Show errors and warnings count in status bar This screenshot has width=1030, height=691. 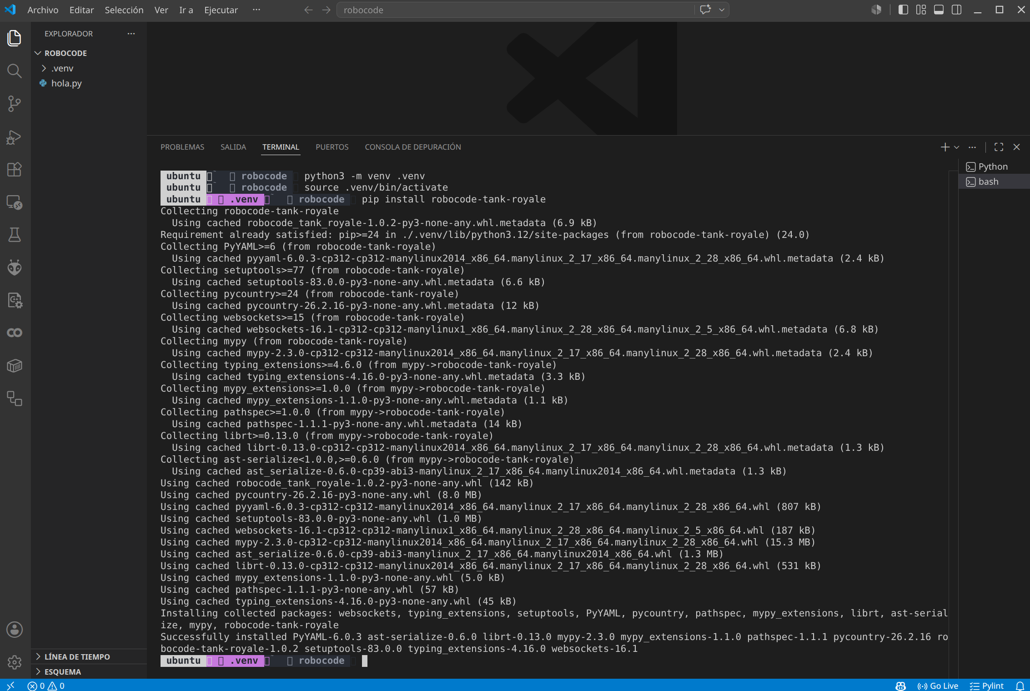(x=46, y=686)
